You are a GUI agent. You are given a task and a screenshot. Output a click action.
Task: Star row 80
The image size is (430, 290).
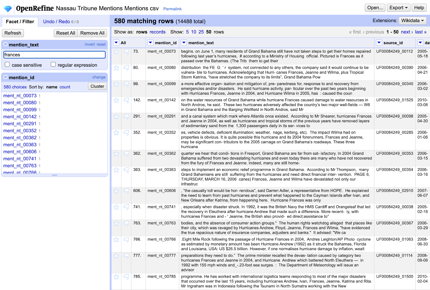click(x=116, y=68)
